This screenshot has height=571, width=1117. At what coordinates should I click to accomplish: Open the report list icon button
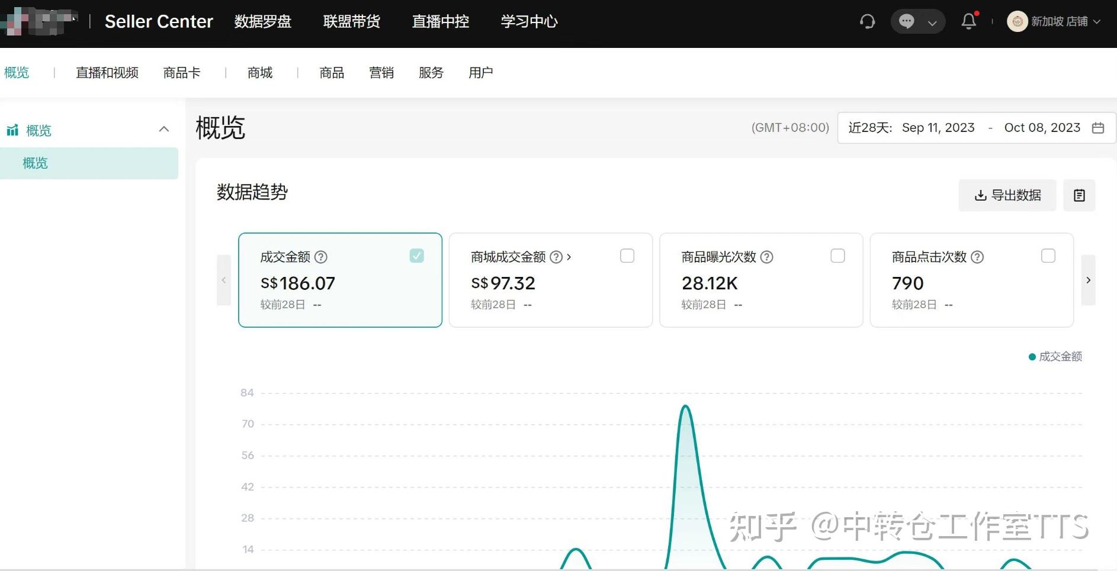click(1080, 195)
